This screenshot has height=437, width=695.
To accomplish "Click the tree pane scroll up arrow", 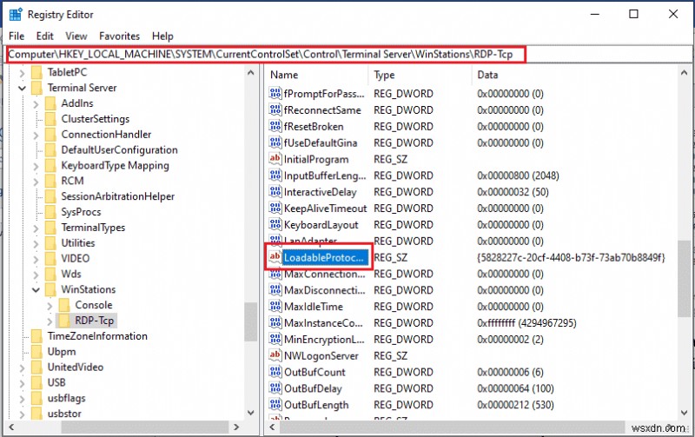I will (251, 72).
